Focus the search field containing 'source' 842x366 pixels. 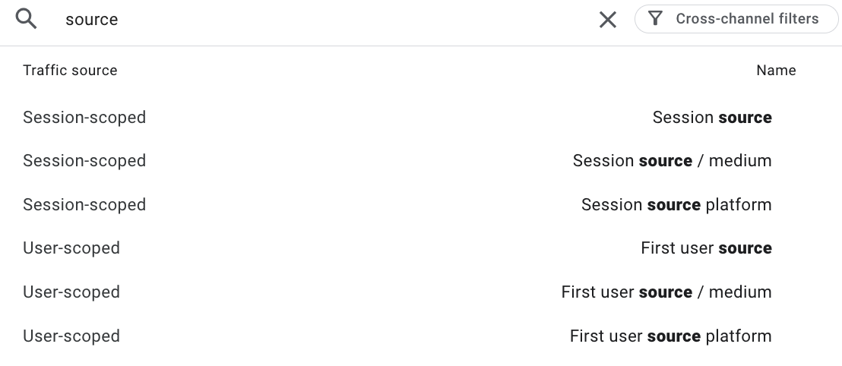(x=304, y=20)
